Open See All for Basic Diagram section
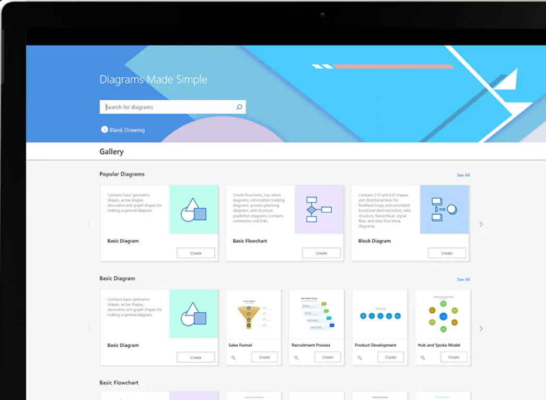Viewport: 546px width, 400px height. click(463, 279)
